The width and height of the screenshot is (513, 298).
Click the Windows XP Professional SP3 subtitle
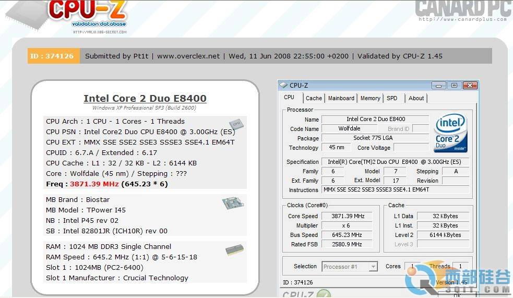pyautogui.click(x=144, y=108)
